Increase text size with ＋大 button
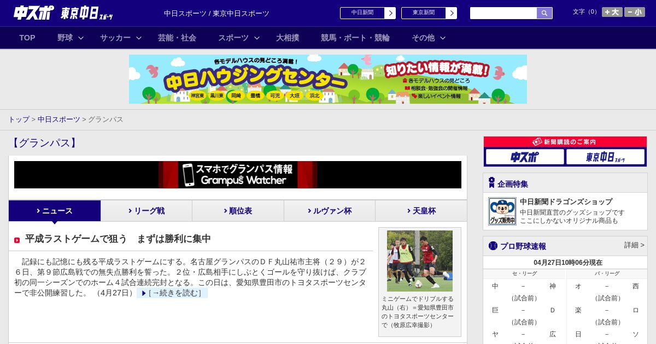656x344 pixels. (612, 12)
